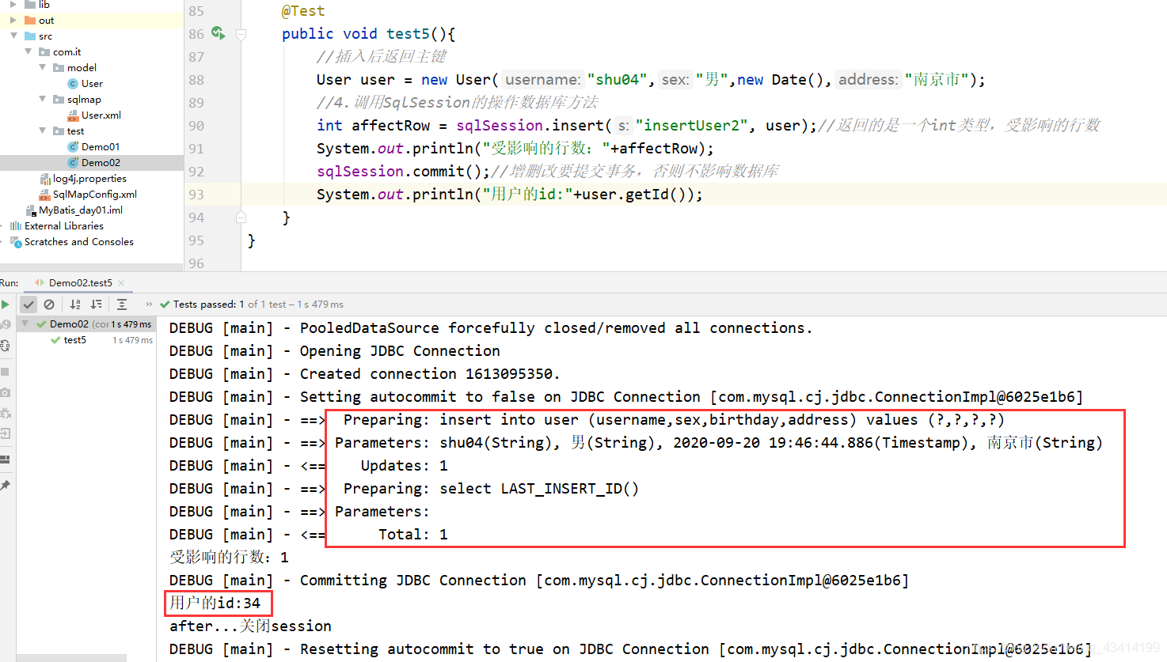
Task: Rerun the test with green play button
Action: click(6, 305)
